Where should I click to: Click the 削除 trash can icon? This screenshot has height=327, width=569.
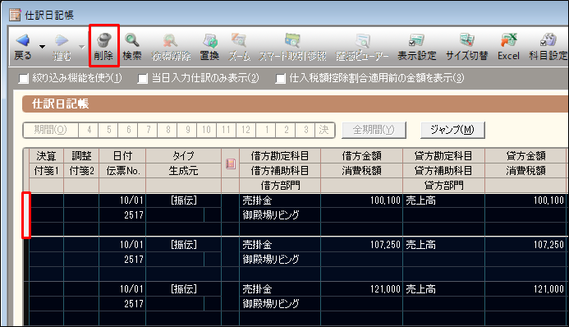104,40
